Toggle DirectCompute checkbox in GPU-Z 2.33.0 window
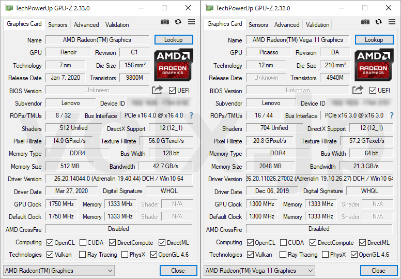The height and width of the screenshot is (279, 401). tap(112, 242)
